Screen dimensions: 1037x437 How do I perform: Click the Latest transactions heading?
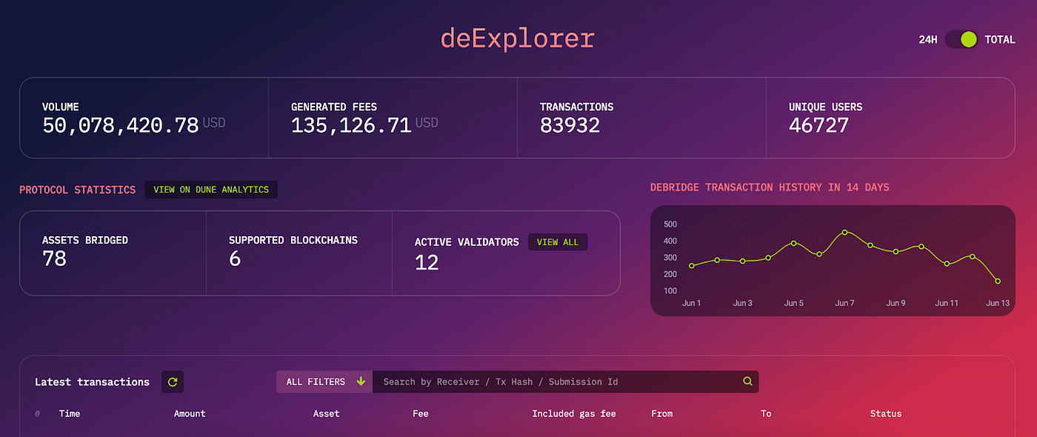(92, 382)
